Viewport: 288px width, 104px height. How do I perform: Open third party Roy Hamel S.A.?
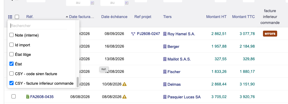(x=181, y=34)
